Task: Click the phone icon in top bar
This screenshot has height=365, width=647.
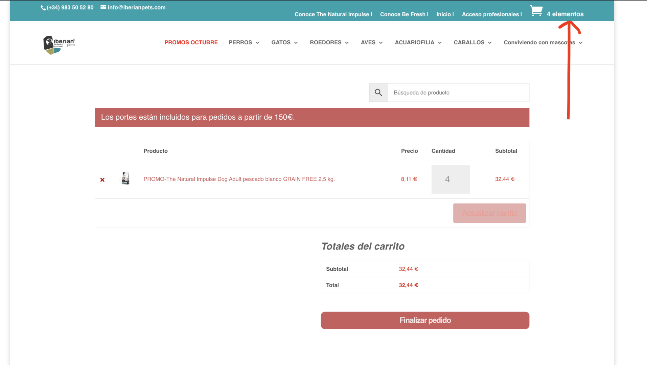Action: (x=43, y=8)
